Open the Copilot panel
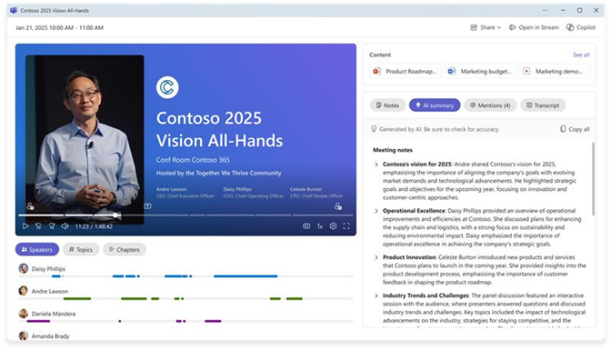Screen dimensions: 611x350 [581, 27]
